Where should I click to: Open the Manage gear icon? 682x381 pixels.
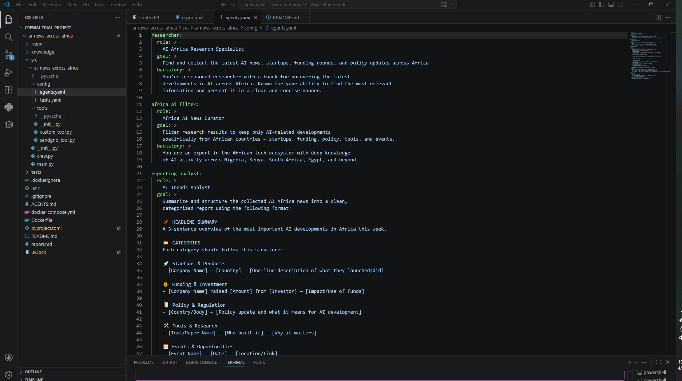pos(9,374)
